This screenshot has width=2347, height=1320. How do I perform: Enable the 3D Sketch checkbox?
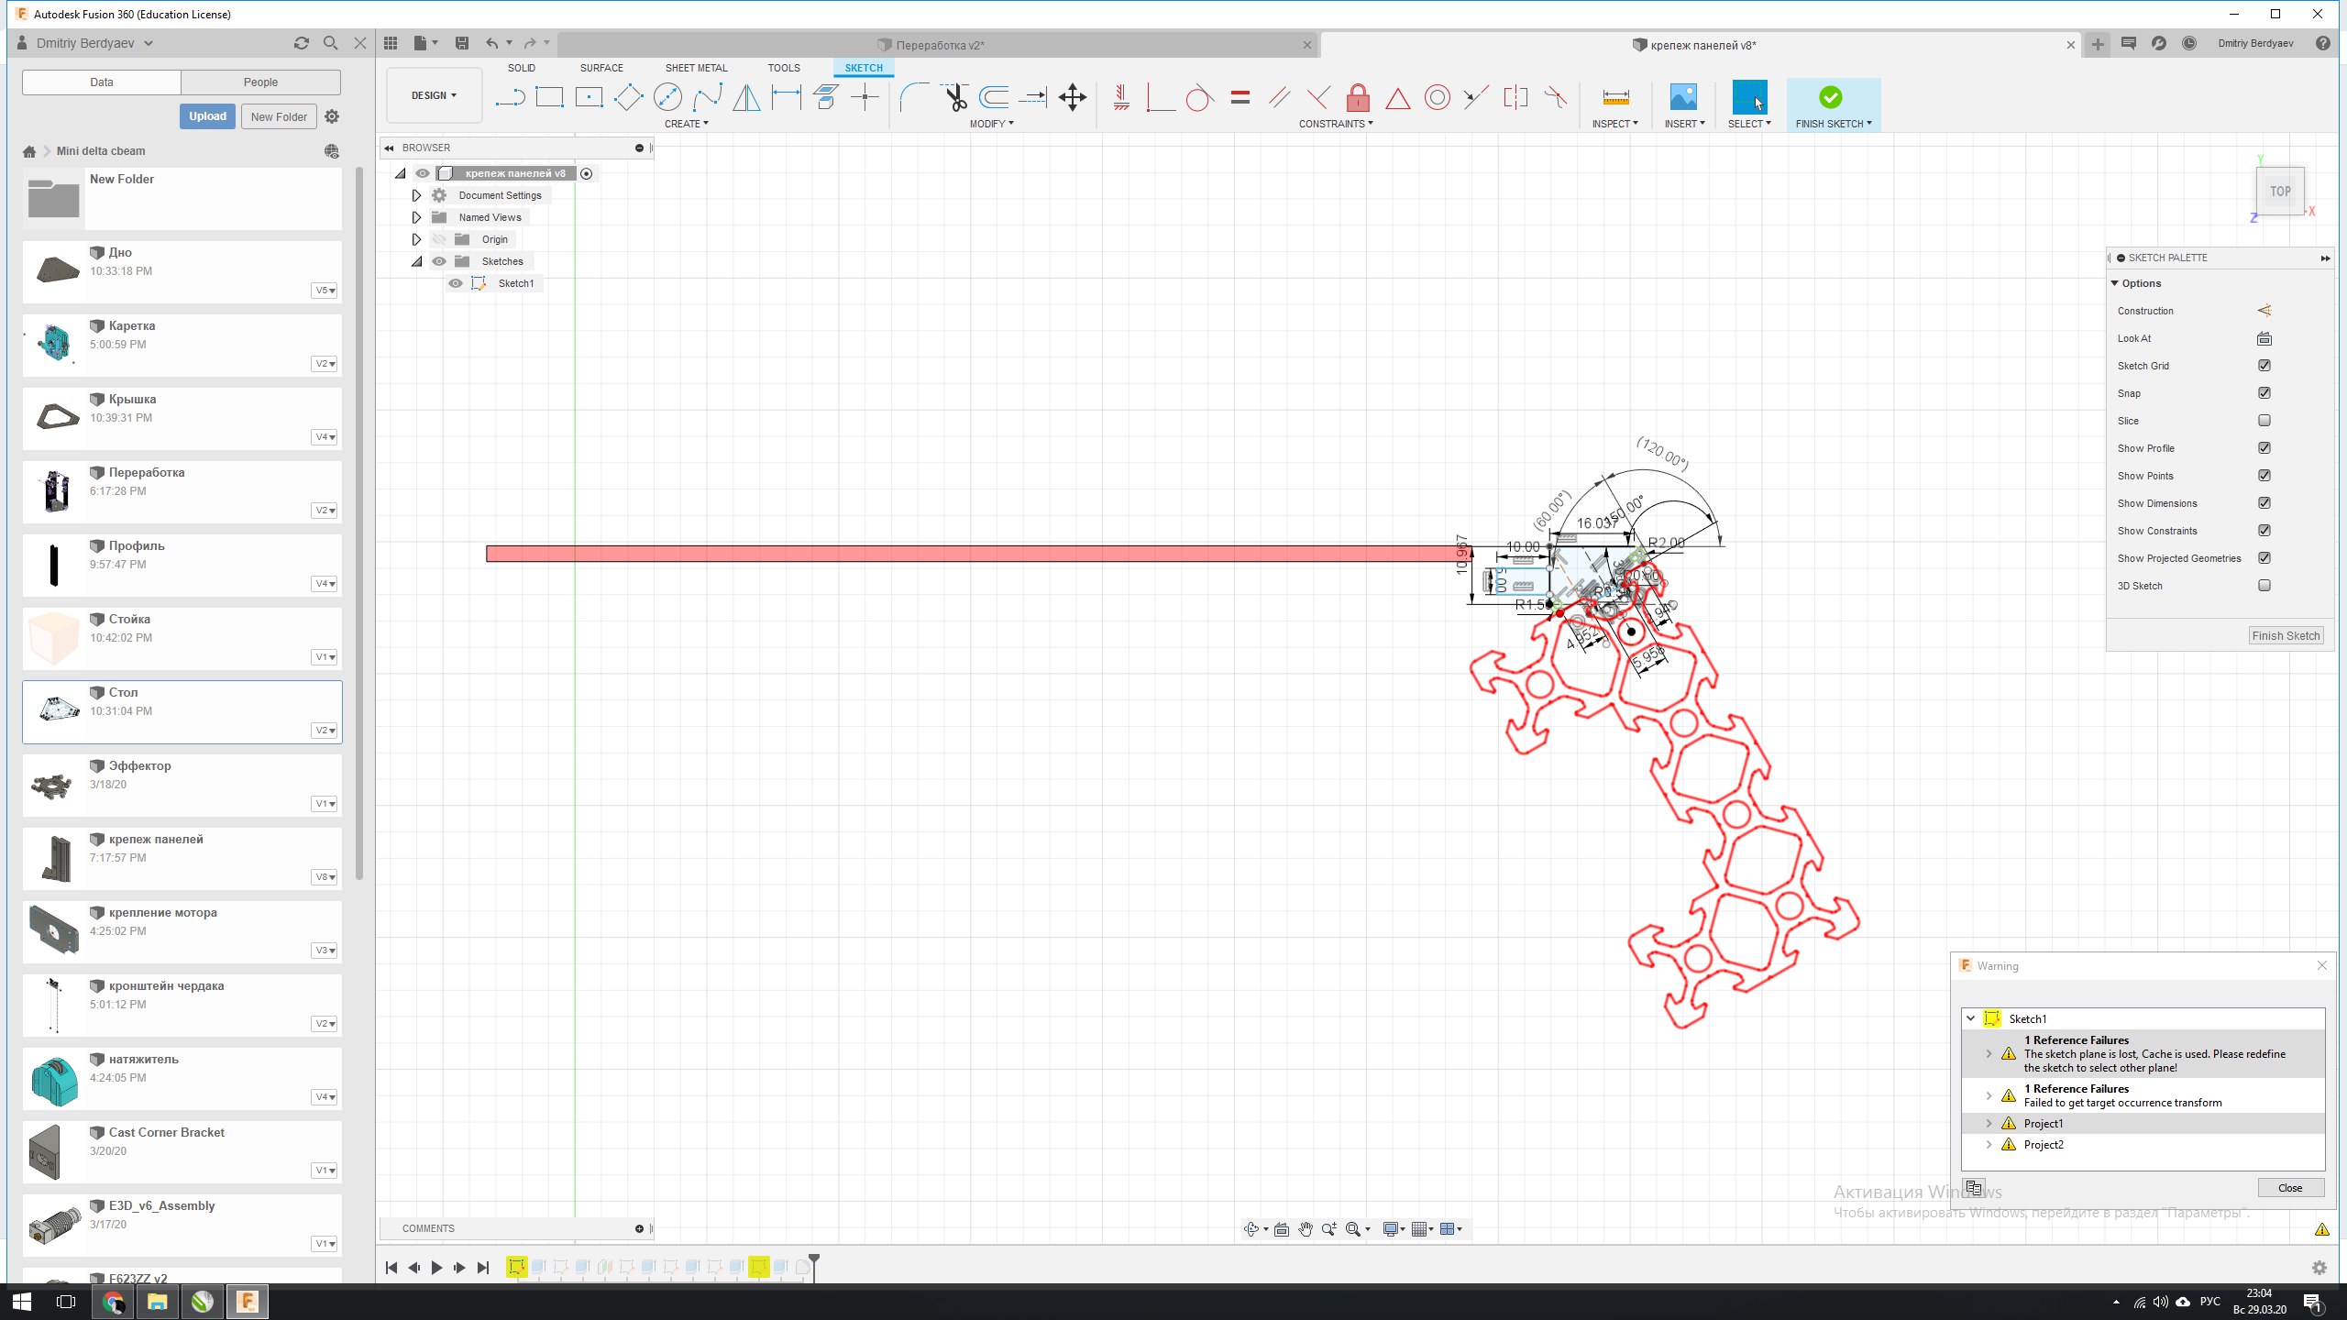(2264, 586)
